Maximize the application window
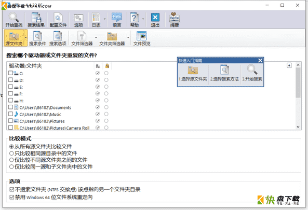 pos(282,5)
